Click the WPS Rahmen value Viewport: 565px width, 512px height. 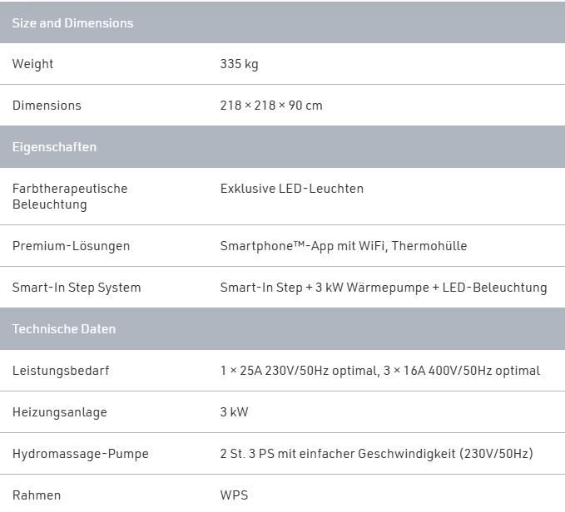[234, 495]
